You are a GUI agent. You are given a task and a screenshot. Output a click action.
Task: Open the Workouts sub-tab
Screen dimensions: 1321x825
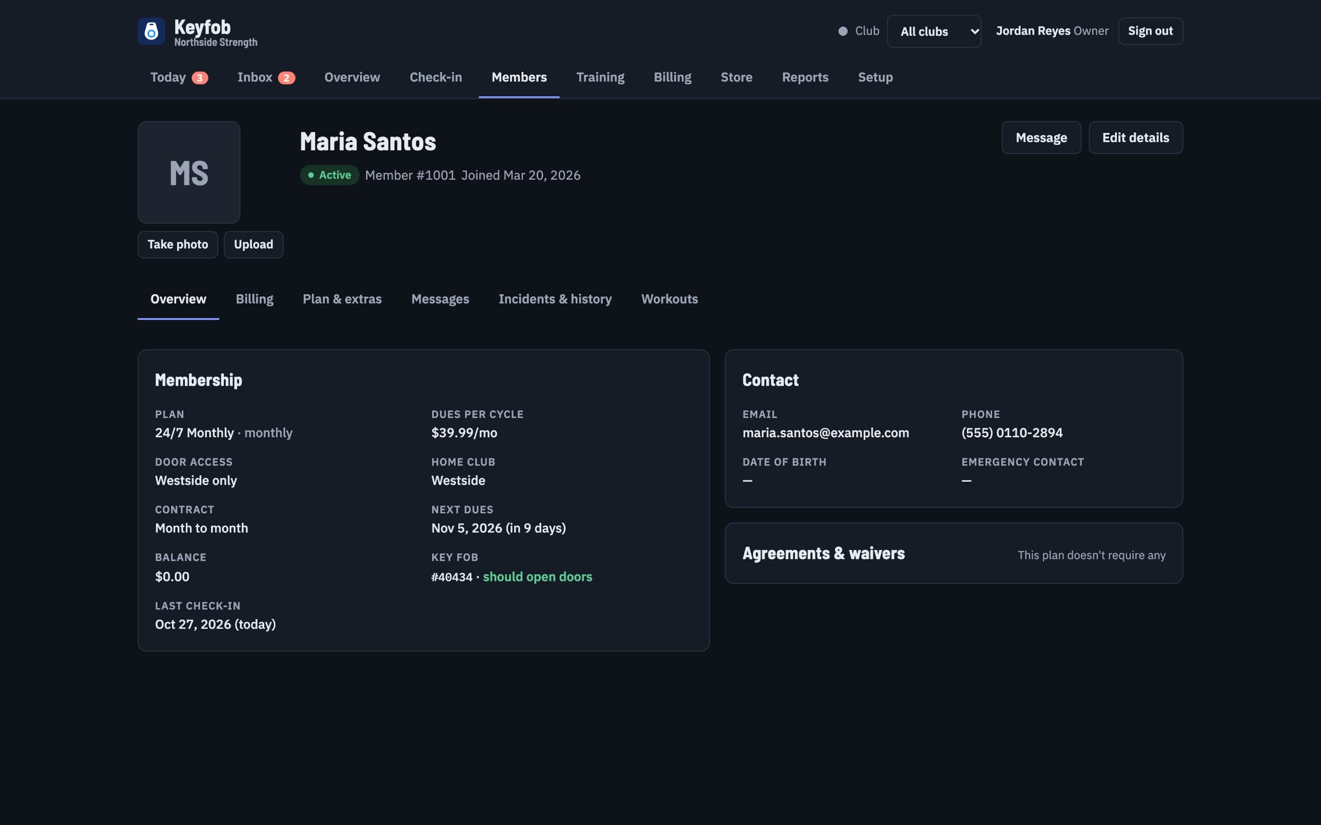click(x=669, y=299)
